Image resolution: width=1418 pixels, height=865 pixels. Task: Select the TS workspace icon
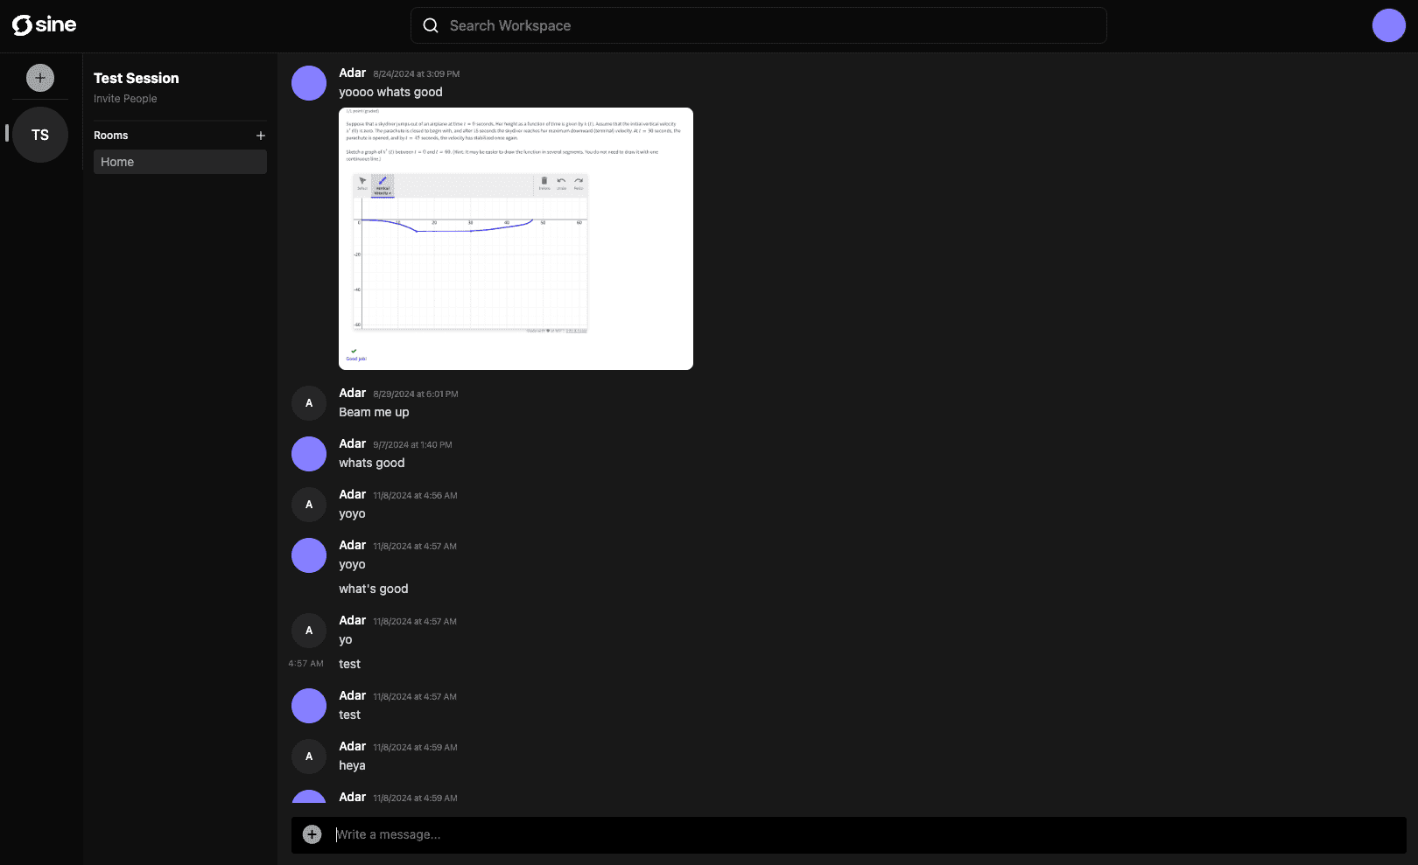tap(40, 135)
